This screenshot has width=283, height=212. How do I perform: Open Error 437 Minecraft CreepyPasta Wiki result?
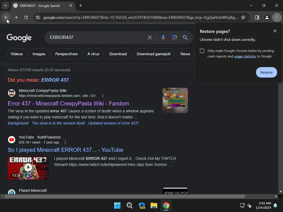[x=68, y=104]
